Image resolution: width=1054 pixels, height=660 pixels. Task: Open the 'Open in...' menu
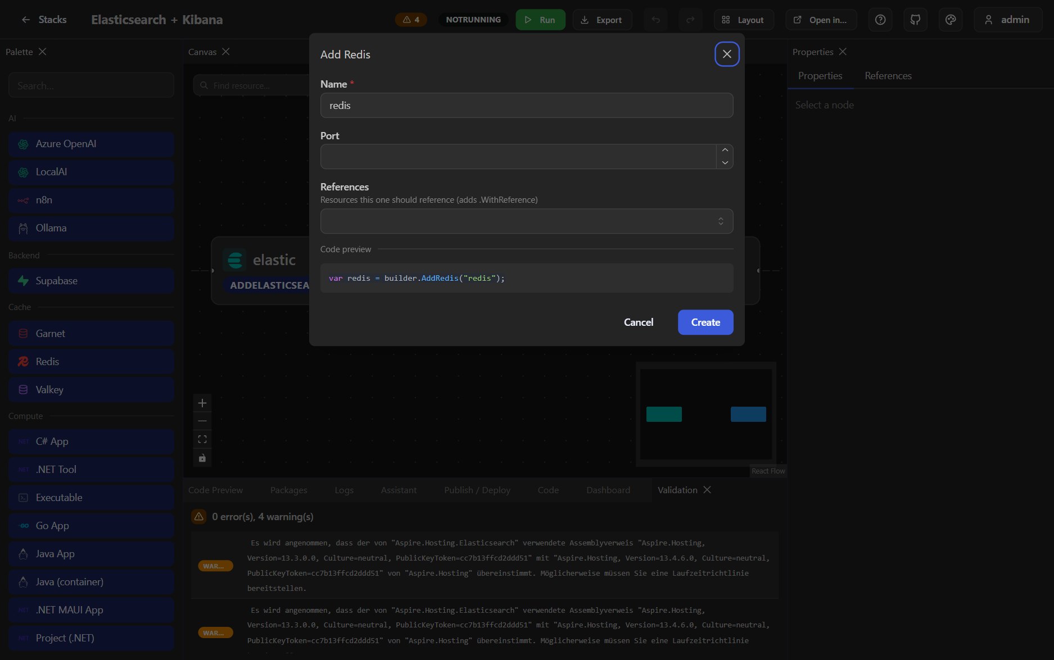coord(821,20)
